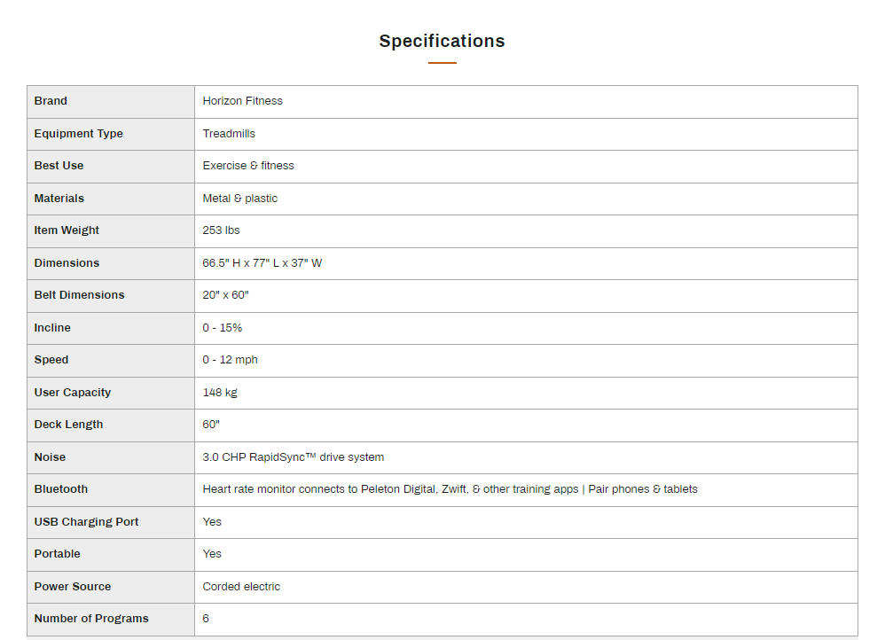Select the 253 lbs weight value
Screen dimensions: 885x640
click(221, 230)
